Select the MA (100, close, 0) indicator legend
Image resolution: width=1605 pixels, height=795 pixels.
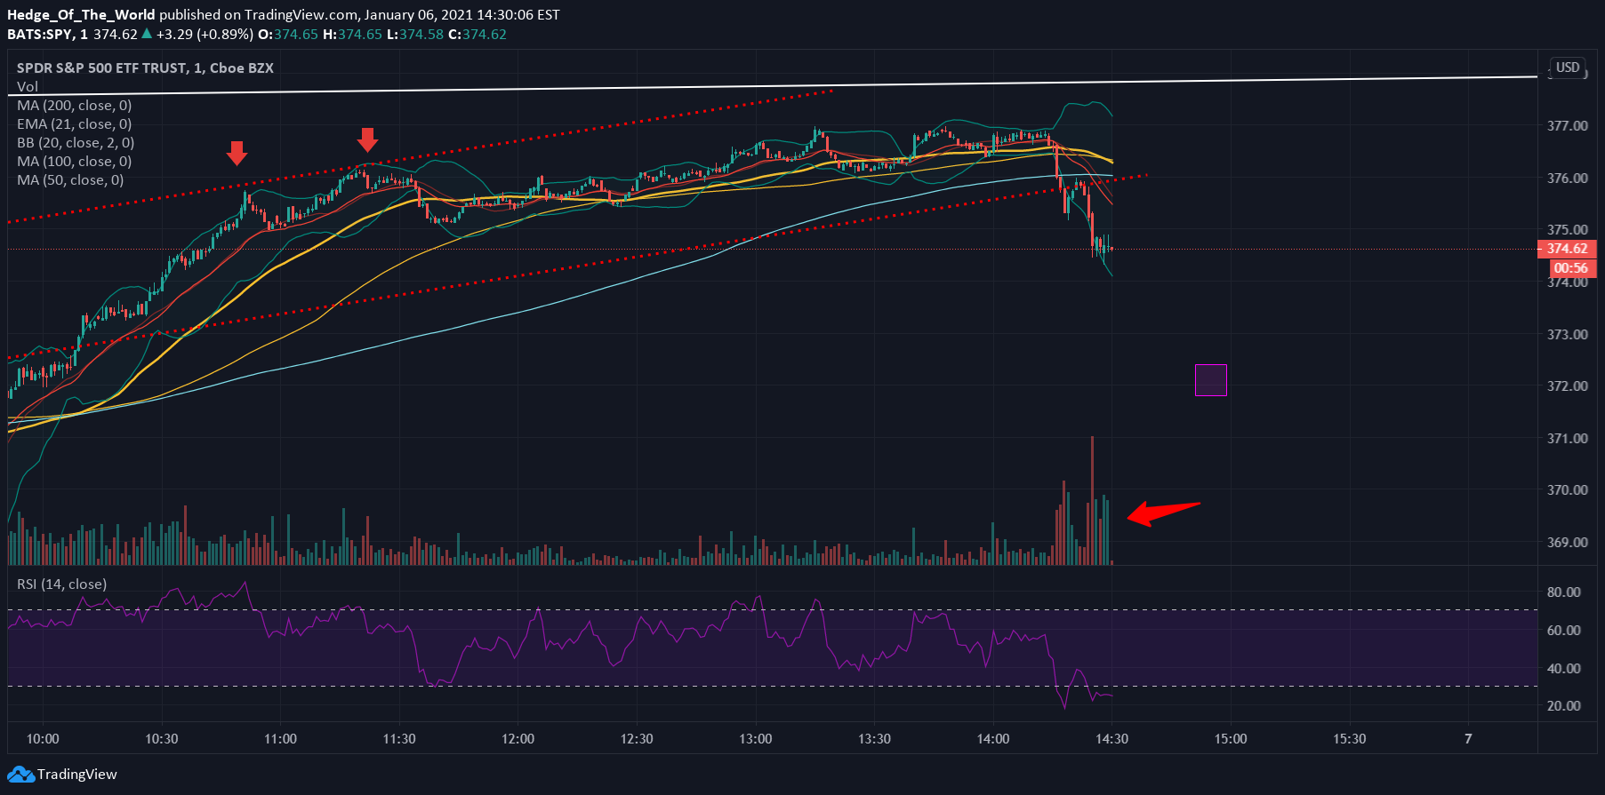pos(75,162)
